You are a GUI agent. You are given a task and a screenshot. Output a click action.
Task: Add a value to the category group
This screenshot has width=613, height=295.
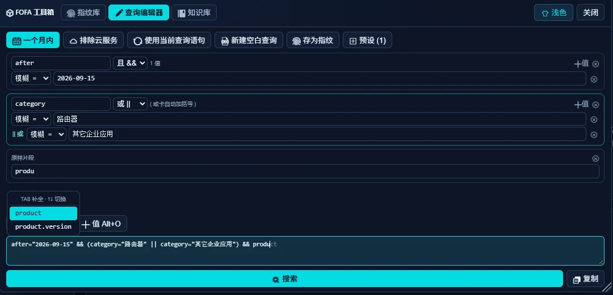click(x=581, y=104)
